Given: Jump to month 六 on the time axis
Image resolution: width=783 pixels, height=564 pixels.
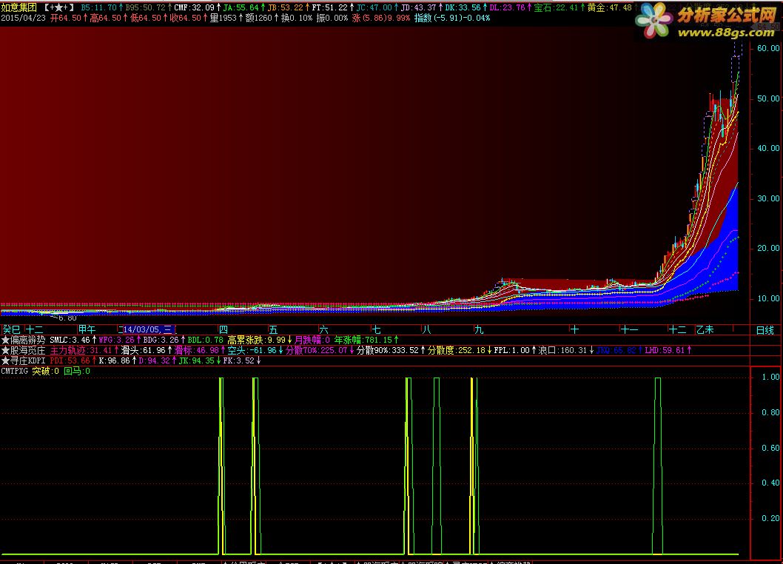Looking at the screenshot, I should [x=323, y=329].
